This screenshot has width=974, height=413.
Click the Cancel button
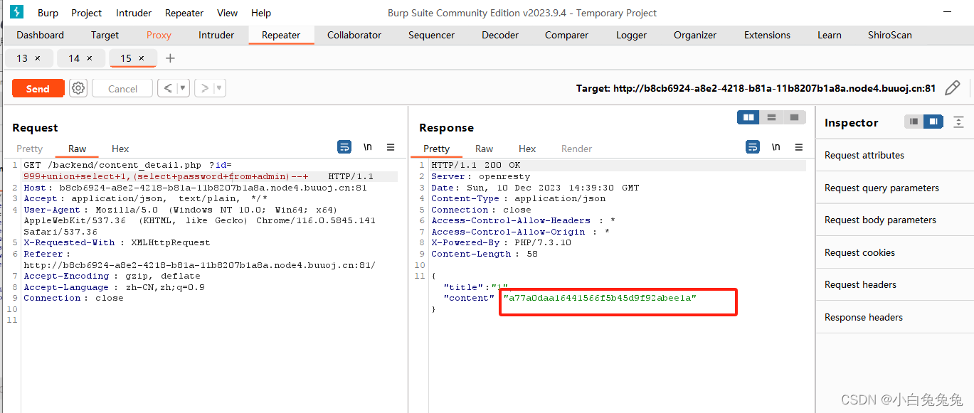click(x=122, y=88)
